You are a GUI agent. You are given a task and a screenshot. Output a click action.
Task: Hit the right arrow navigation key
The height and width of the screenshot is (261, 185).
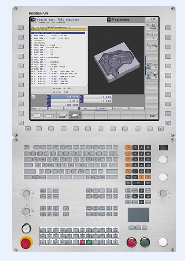pyautogui.click(x=148, y=196)
